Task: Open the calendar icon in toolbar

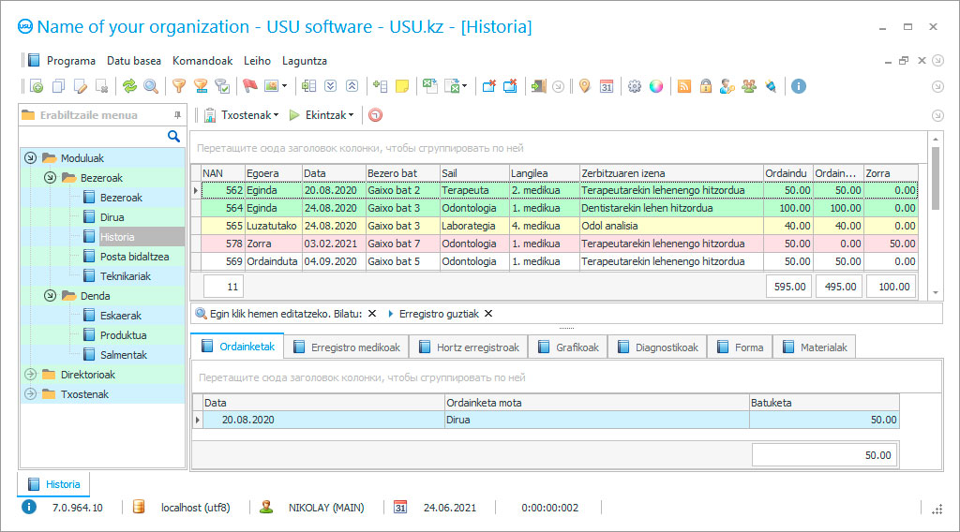Action: coord(607,86)
